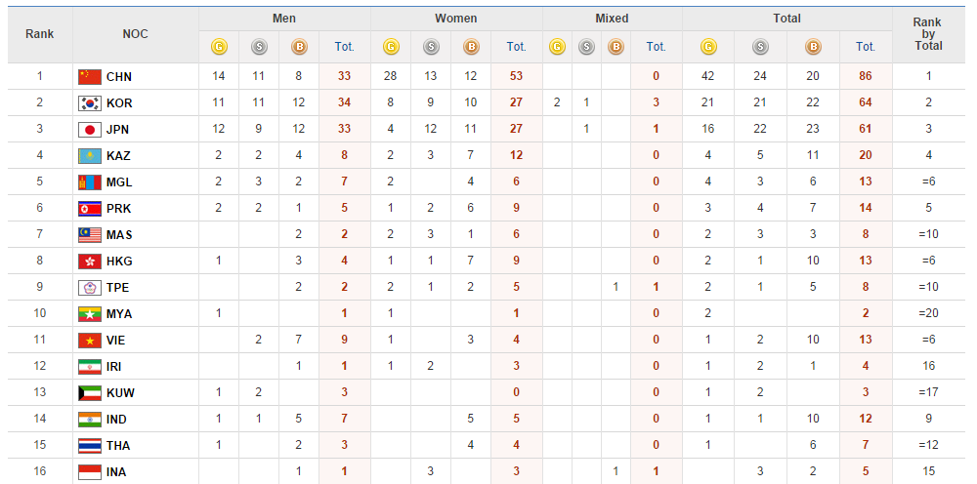This screenshot has height=484, width=977.
Task: Click the China flag icon
Action: (x=89, y=77)
